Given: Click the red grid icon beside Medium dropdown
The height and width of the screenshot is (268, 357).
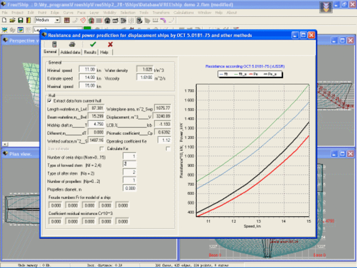Looking at the screenshot, I should coord(67,21).
